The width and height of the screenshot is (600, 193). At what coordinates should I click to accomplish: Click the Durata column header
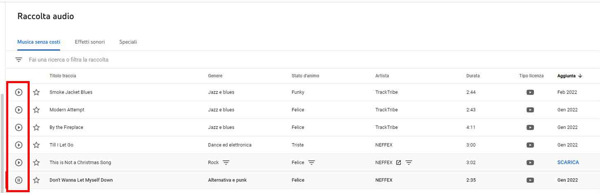473,76
